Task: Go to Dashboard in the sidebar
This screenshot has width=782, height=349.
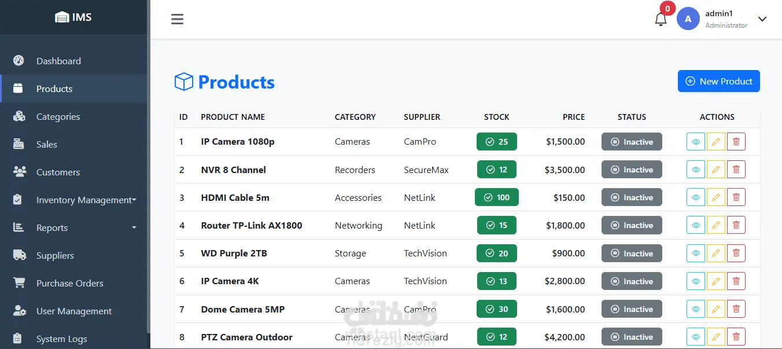Action: click(x=58, y=61)
